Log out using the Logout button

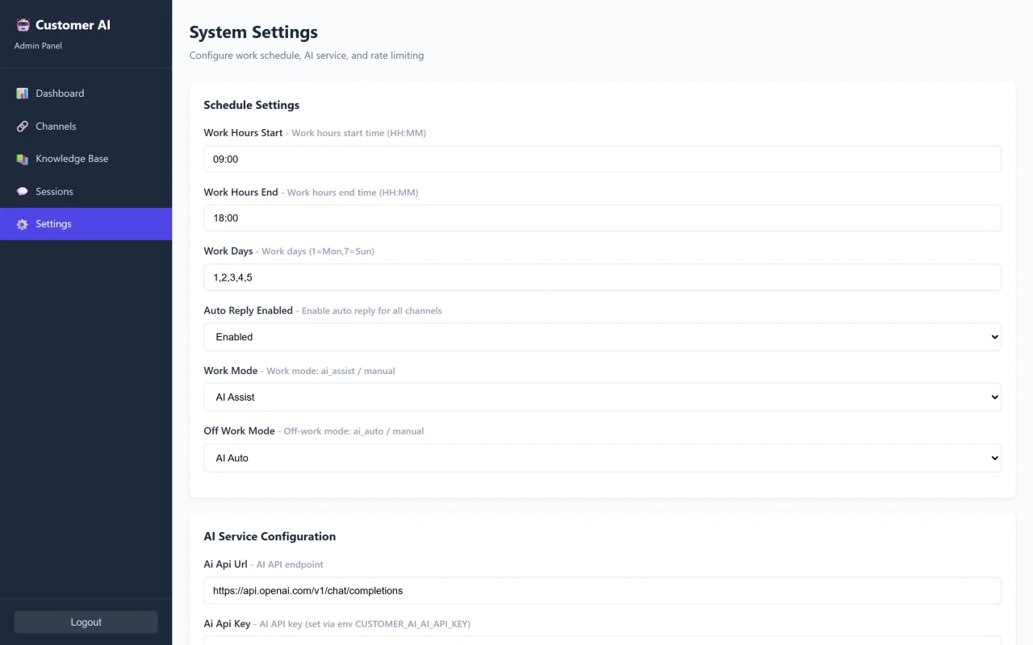[x=86, y=622]
